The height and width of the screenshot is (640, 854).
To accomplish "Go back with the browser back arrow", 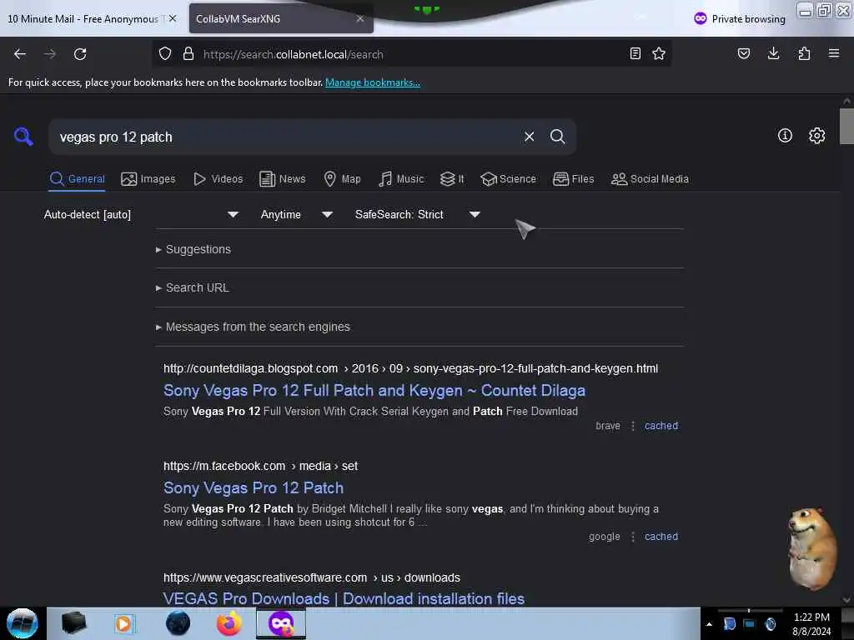I will pyautogui.click(x=20, y=54).
